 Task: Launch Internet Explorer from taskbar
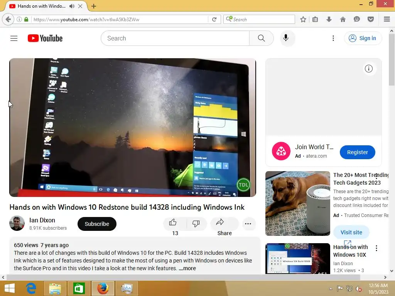31,288
